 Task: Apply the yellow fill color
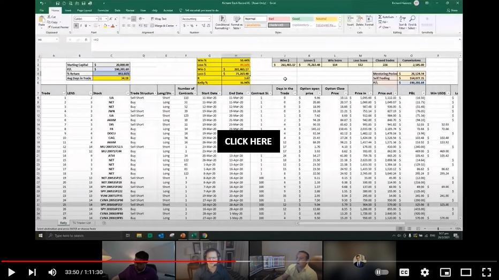(105, 26)
